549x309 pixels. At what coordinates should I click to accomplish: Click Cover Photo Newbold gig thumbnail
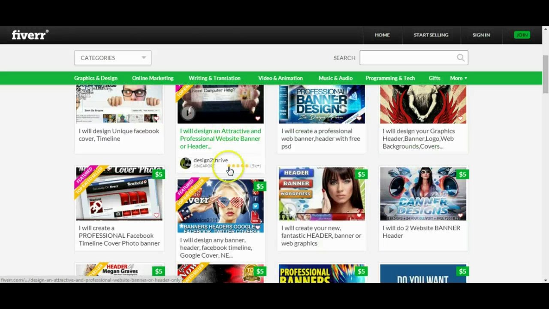[x=119, y=194]
